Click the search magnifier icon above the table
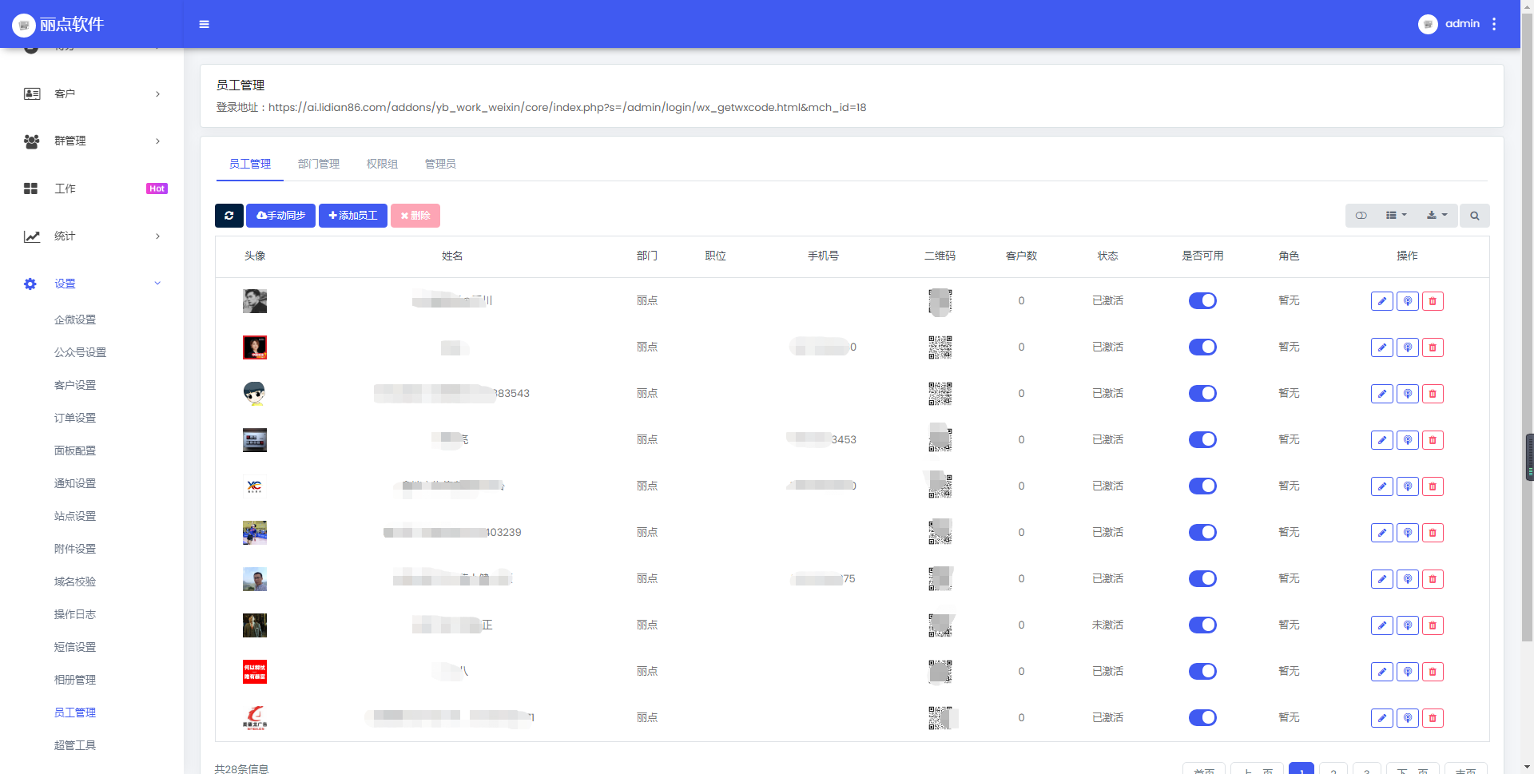 click(x=1475, y=216)
